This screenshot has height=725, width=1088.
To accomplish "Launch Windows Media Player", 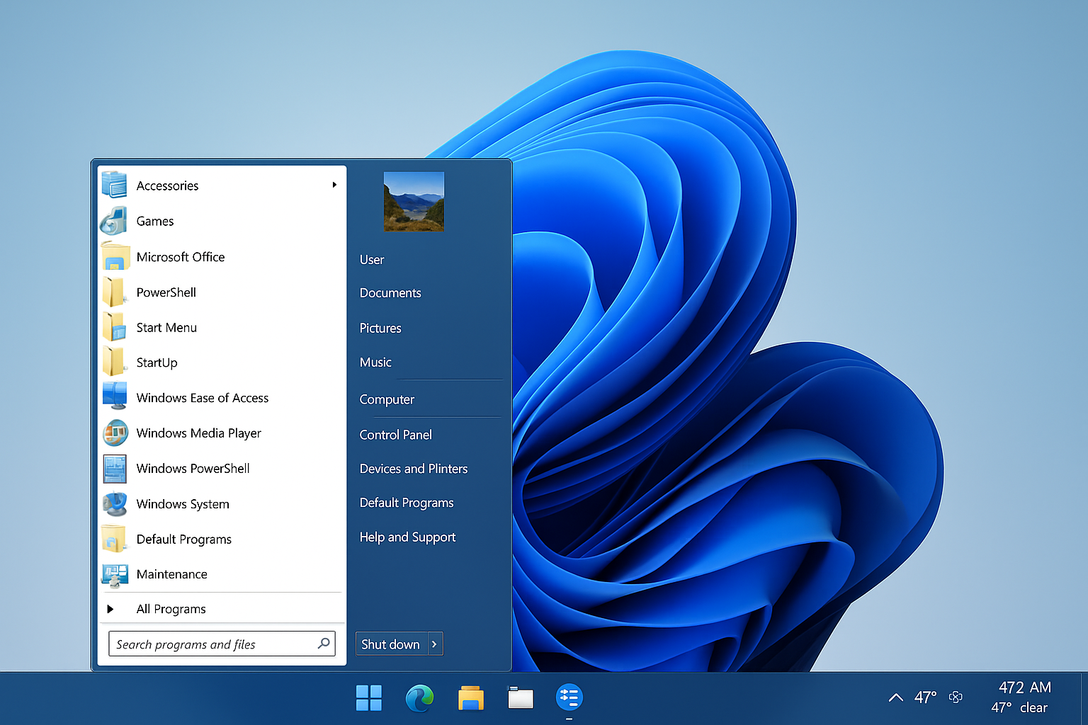I will point(198,433).
